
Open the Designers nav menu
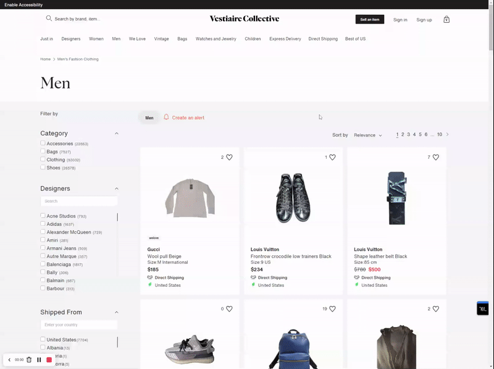click(x=71, y=39)
